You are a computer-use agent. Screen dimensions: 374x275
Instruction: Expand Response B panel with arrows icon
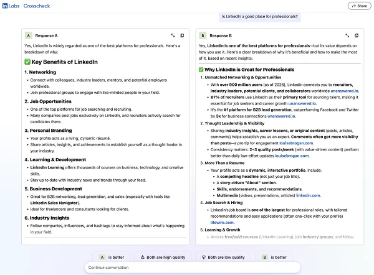coord(347,35)
